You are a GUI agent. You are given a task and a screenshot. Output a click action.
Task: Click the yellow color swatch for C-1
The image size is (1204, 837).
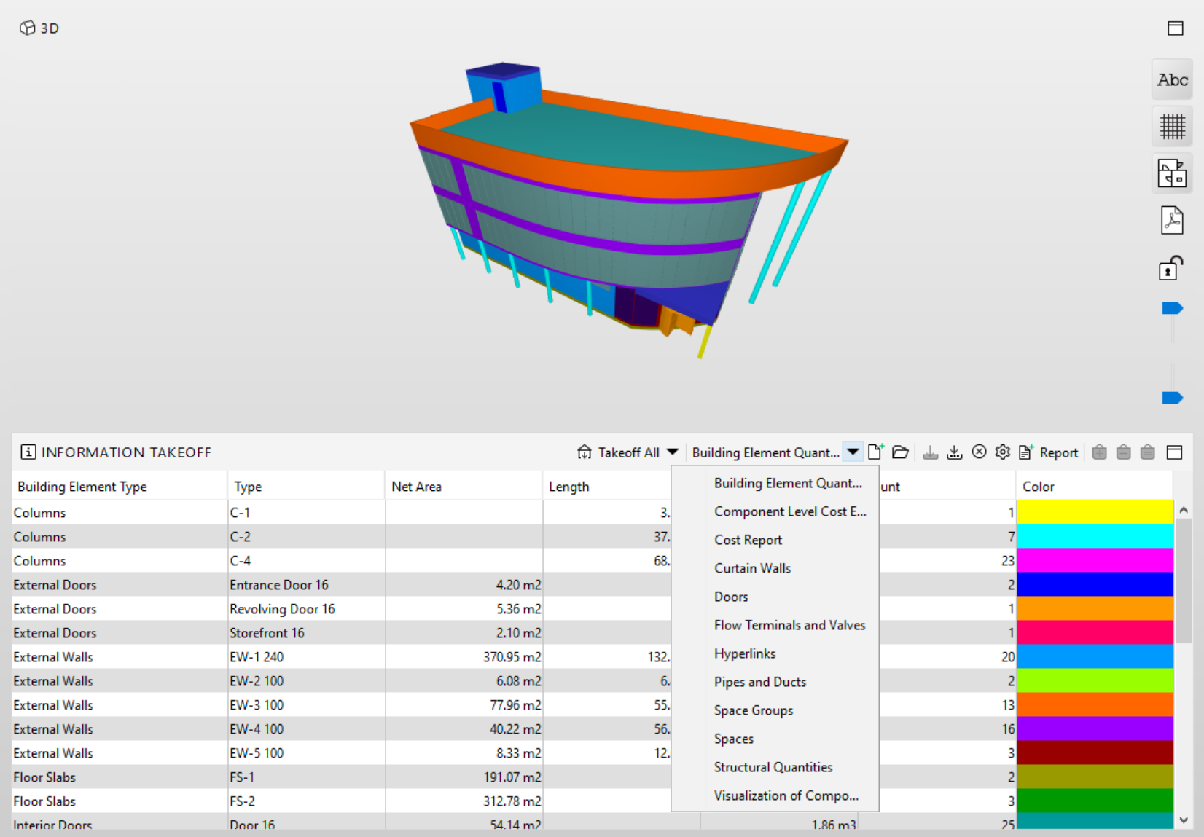click(x=1094, y=512)
